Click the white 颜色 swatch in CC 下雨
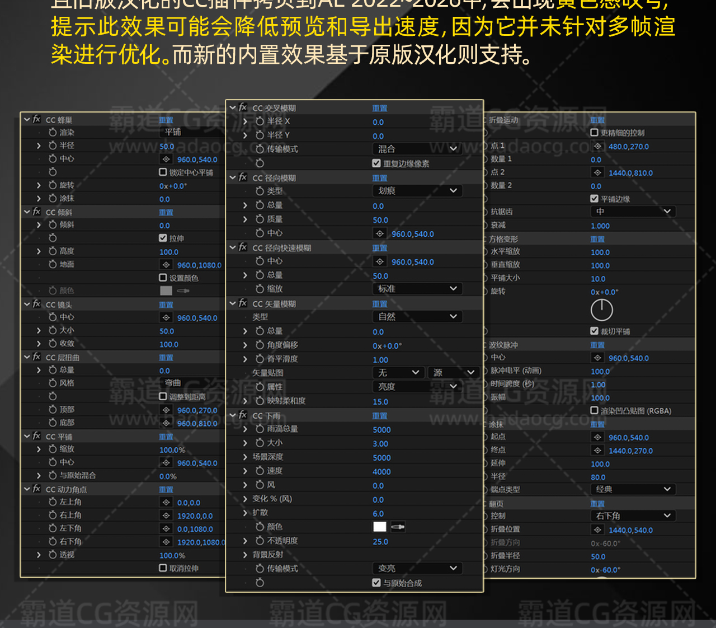This screenshot has height=628, width=716. pyautogui.click(x=380, y=527)
